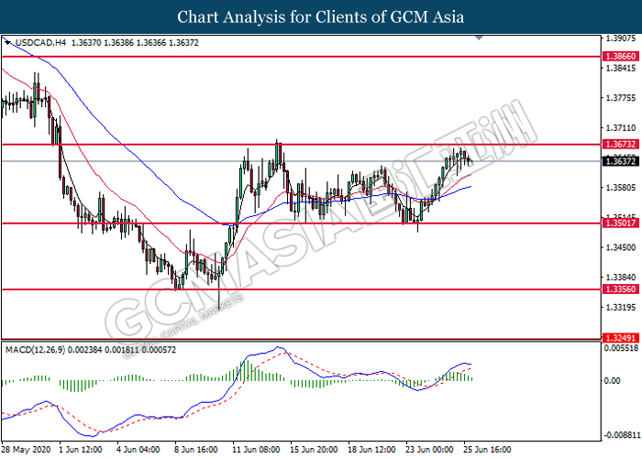Click the 23 Jun 00:00 time label
Screen dimensions: 642x458
click(429, 450)
